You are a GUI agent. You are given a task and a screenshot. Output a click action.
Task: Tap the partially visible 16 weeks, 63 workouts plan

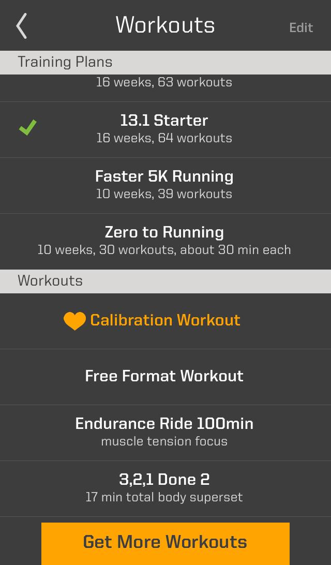pos(164,81)
